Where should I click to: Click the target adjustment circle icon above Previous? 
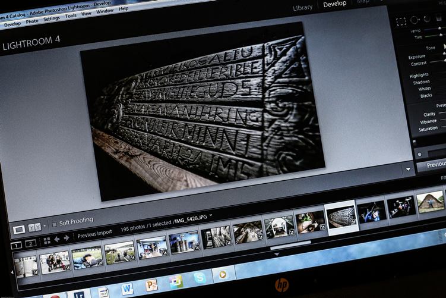click(419, 155)
